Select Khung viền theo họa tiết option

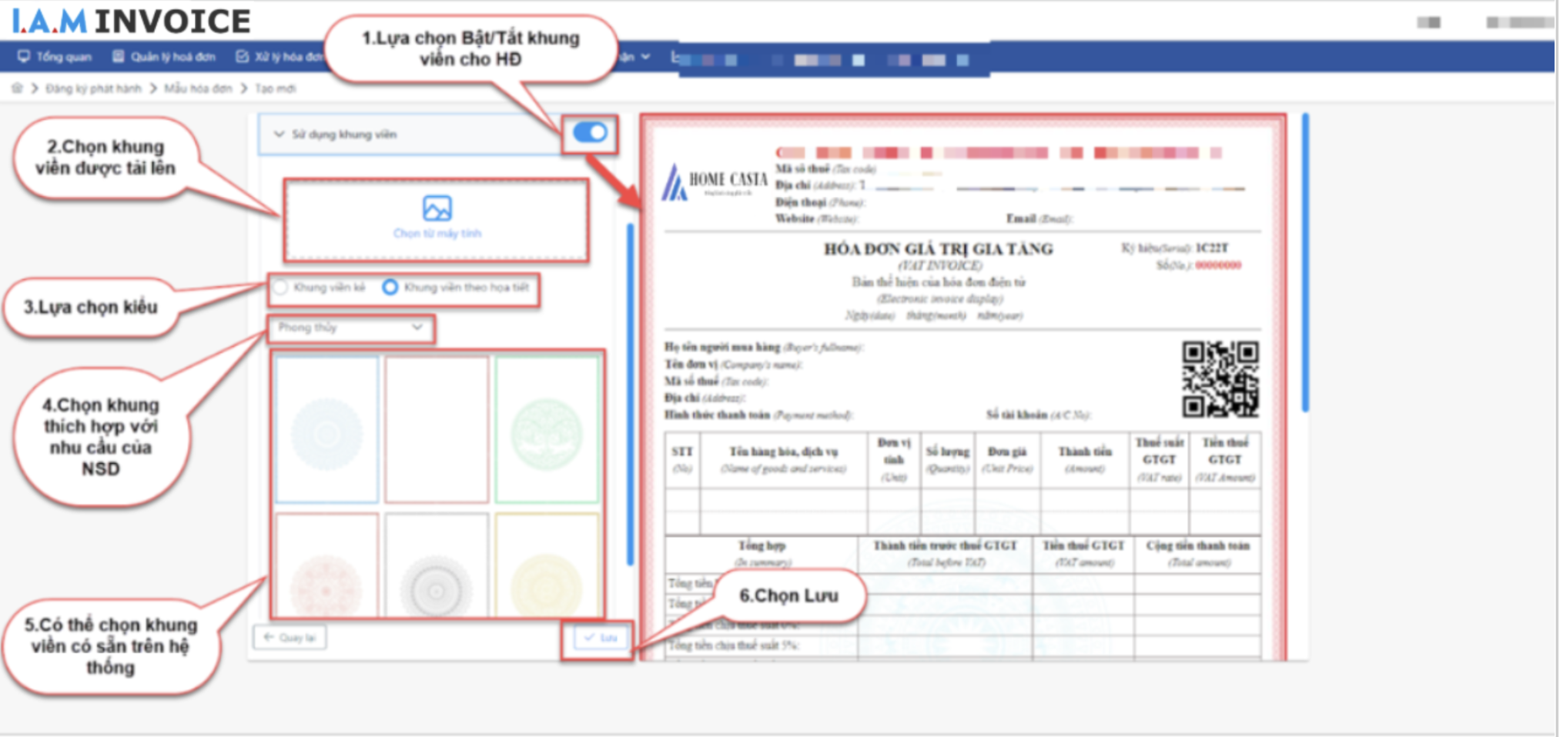coord(390,287)
